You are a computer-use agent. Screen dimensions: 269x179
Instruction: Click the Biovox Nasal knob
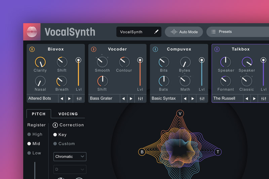click(x=40, y=81)
